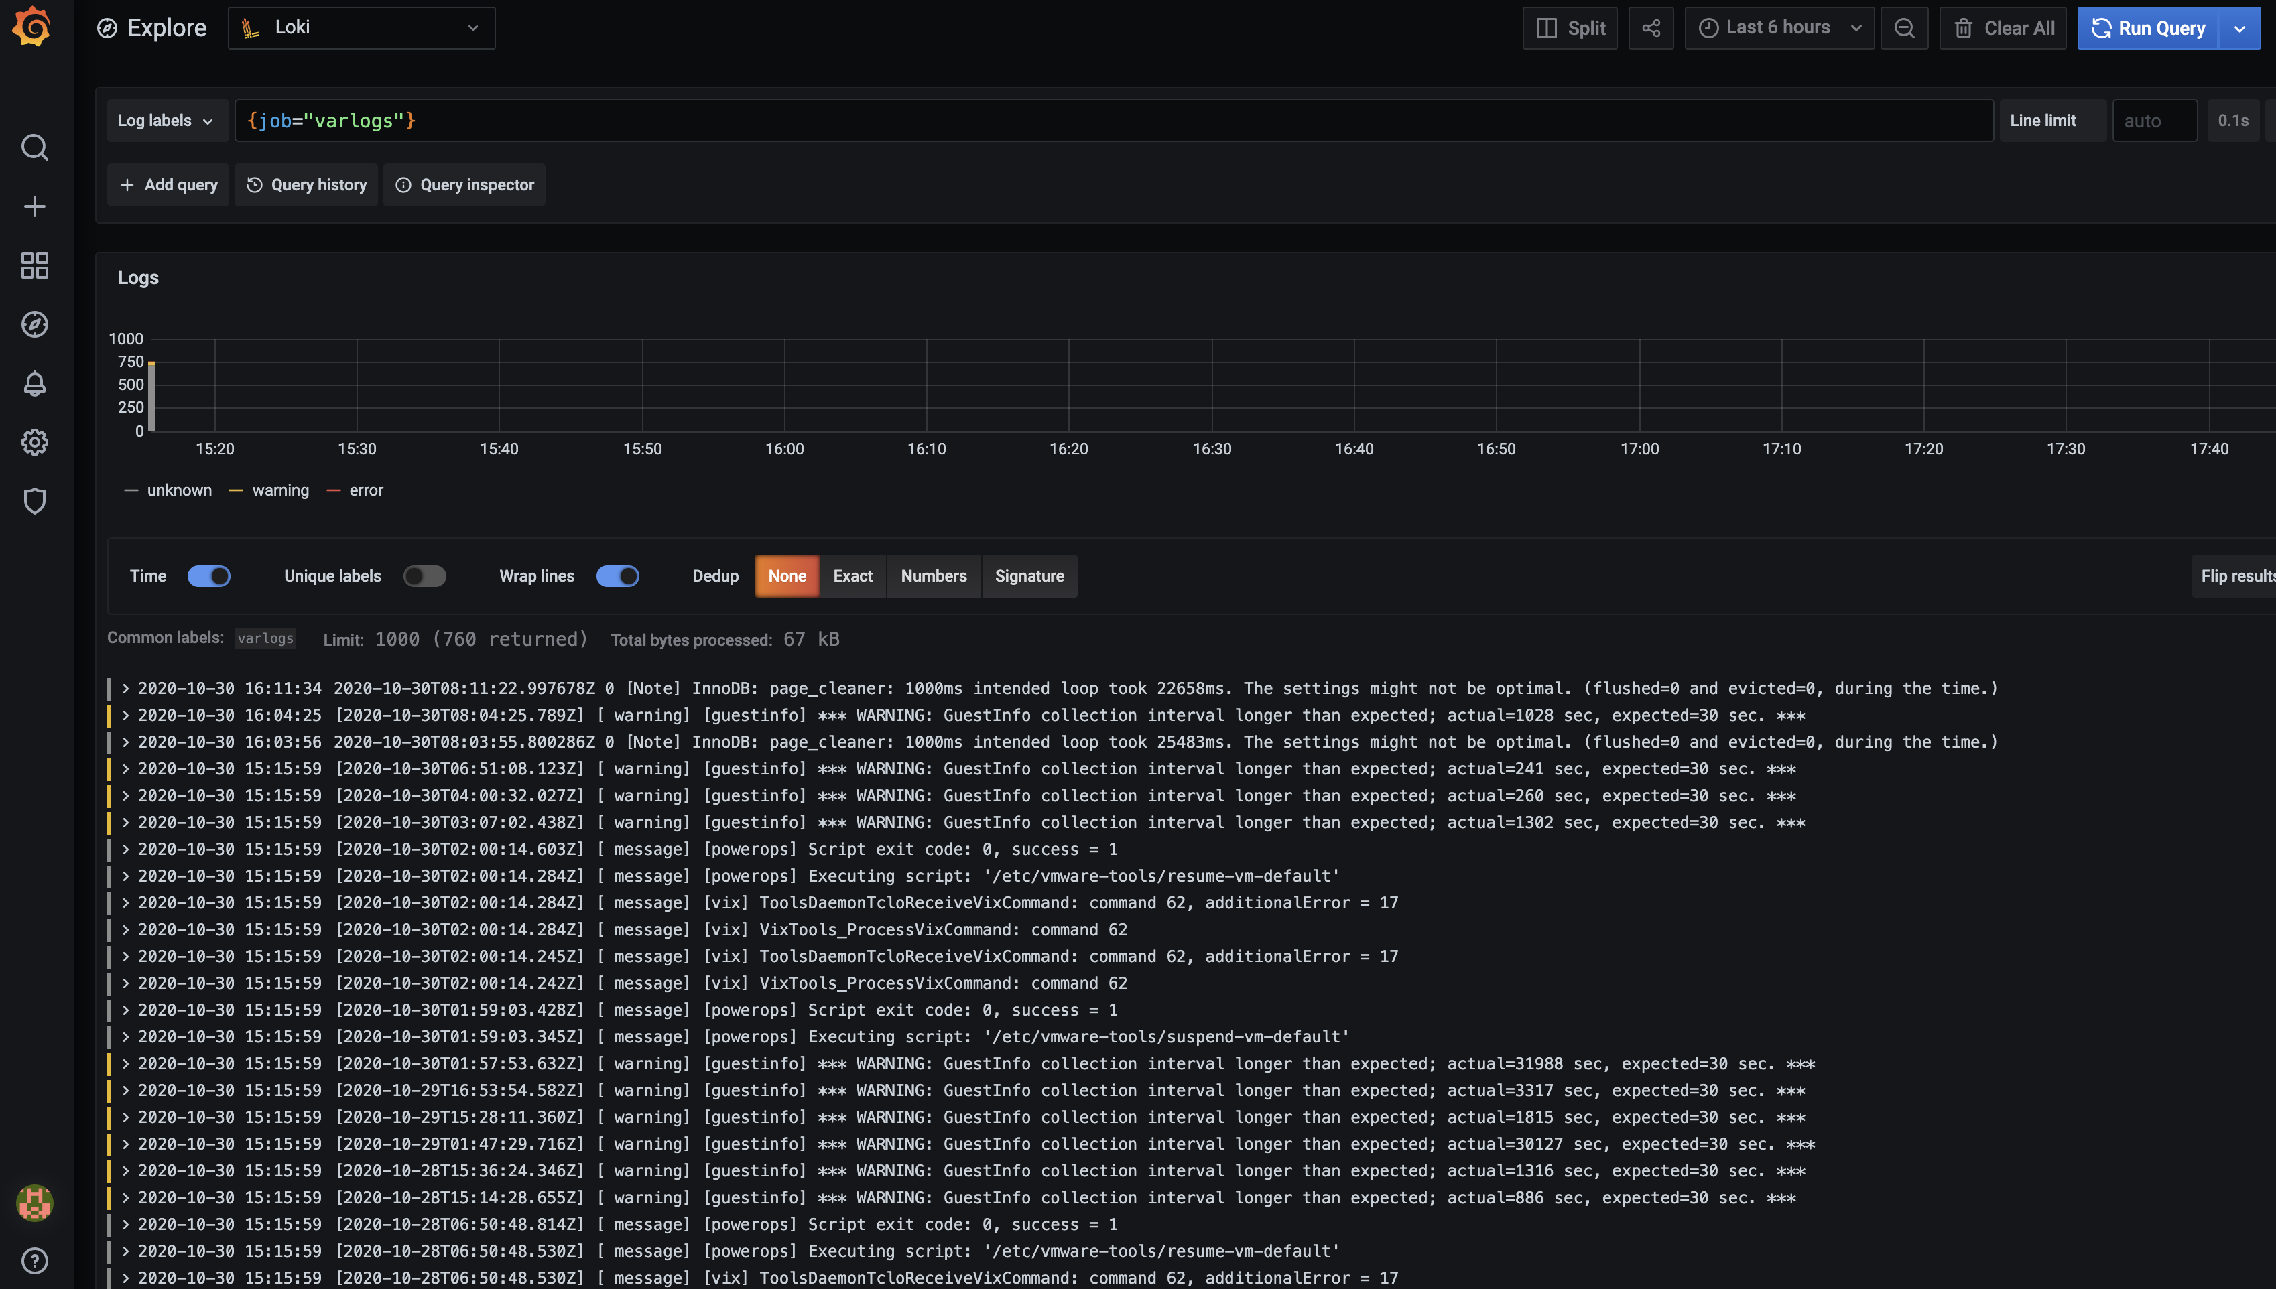Screen dimensions: 2276x1289
Task: Open the Alerting bell icon
Action: click(35, 383)
